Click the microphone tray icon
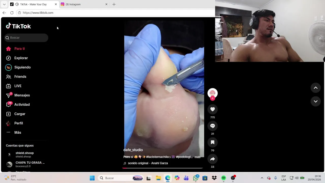 pyautogui.click(x=275, y=178)
